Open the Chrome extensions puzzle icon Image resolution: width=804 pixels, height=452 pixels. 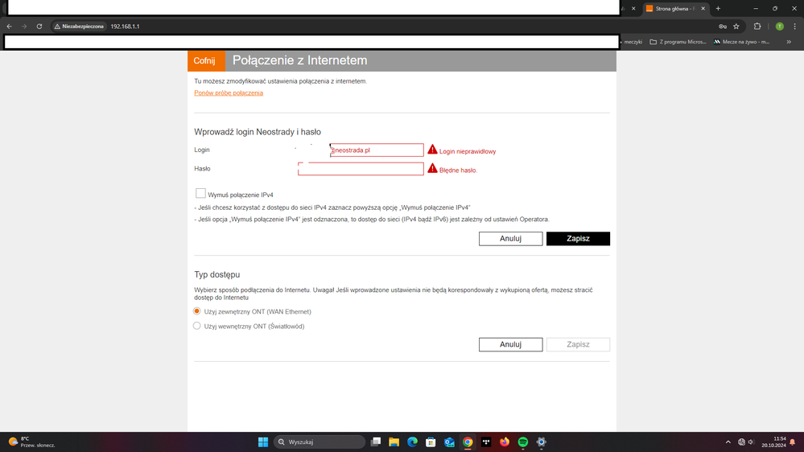point(757,27)
